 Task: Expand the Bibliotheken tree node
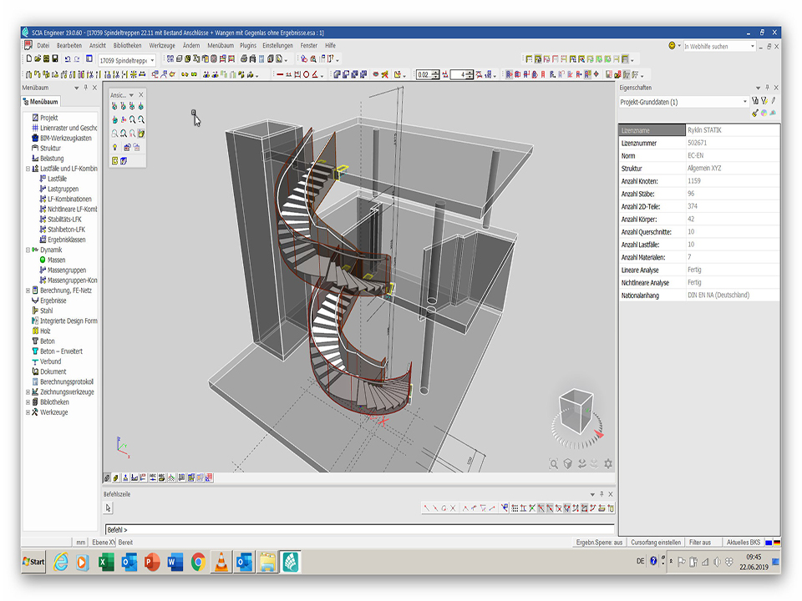(x=28, y=402)
